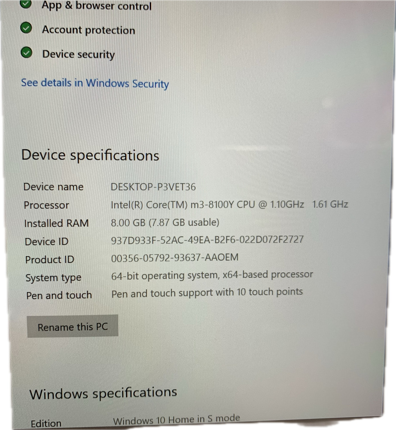Click the Device security green check icon

coord(27,52)
